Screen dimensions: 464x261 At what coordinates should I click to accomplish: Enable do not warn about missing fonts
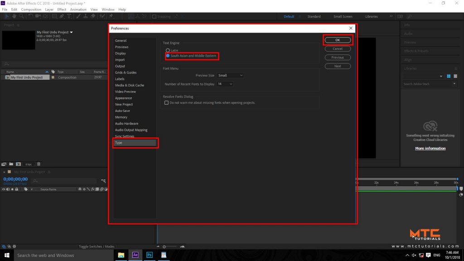click(166, 103)
